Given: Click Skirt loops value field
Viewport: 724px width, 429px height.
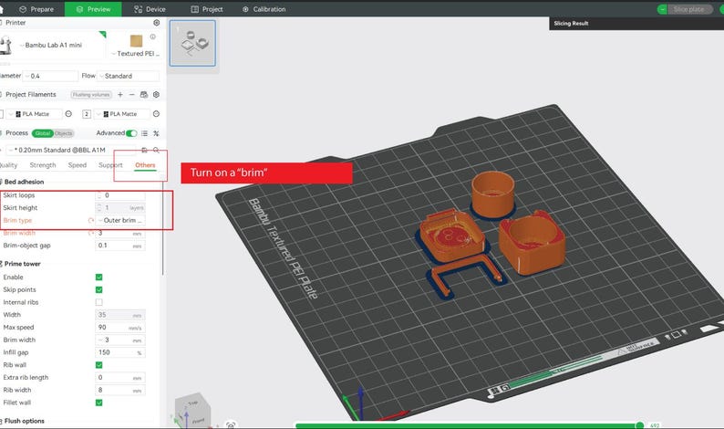Looking at the screenshot, I should (120, 195).
